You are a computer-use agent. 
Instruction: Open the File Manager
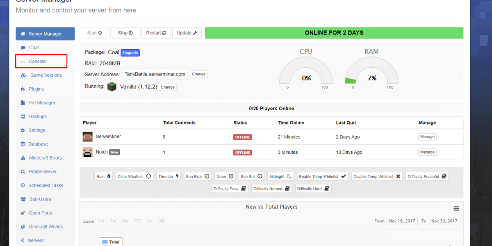(x=42, y=103)
